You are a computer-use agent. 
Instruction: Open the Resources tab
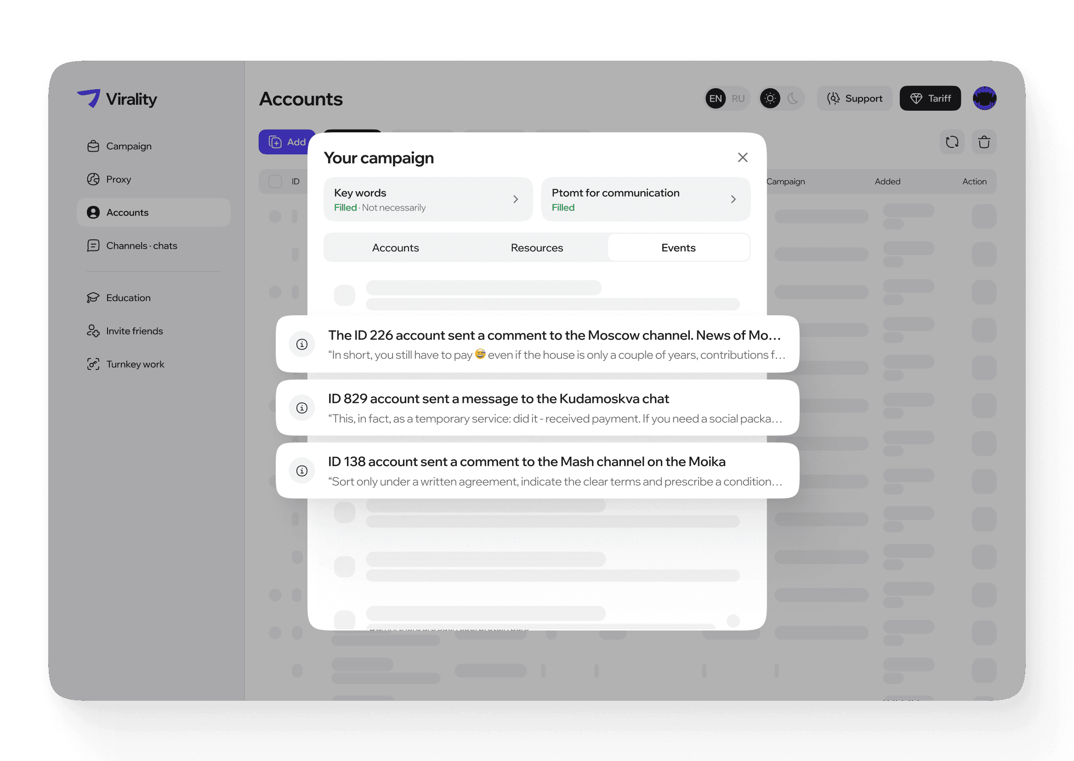pyautogui.click(x=536, y=248)
